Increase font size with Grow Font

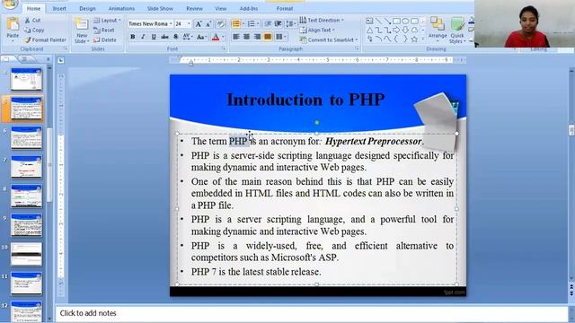point(198,24)
